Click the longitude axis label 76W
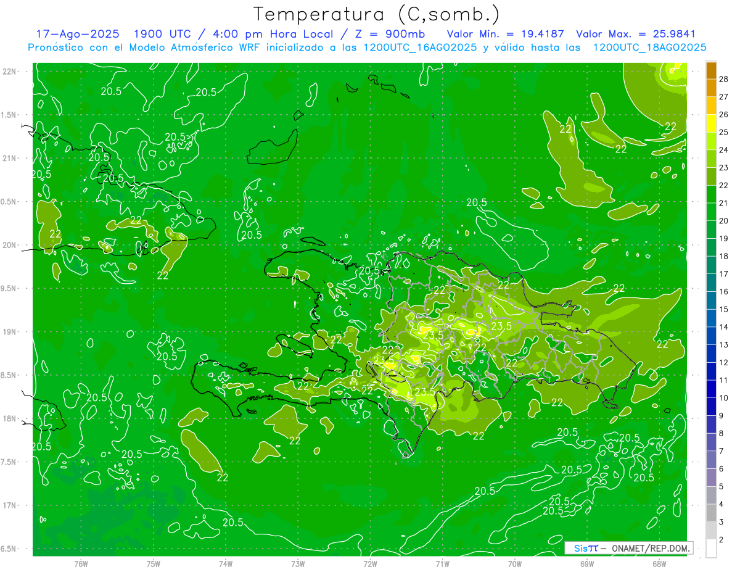The image size is (740, 572). click(81, 564)
